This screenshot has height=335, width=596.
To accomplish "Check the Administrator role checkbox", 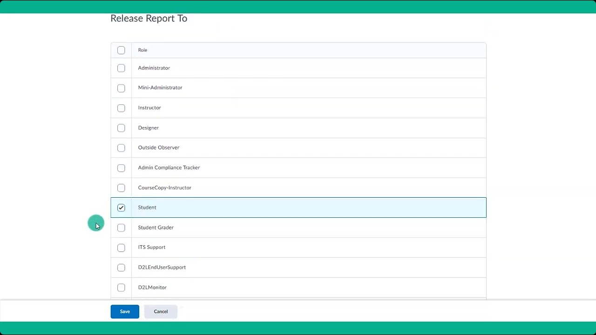I will point(121,68).
